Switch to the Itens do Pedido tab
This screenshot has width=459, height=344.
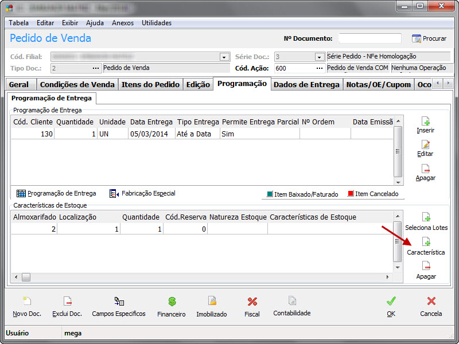[150, 84]
